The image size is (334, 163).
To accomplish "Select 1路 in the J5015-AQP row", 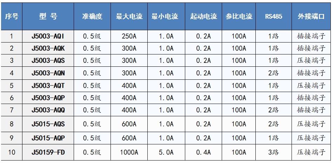I will coord(274,138).
